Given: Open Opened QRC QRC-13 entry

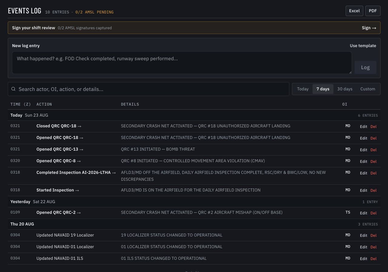Looking at the screenshot, I should [60, 149].
